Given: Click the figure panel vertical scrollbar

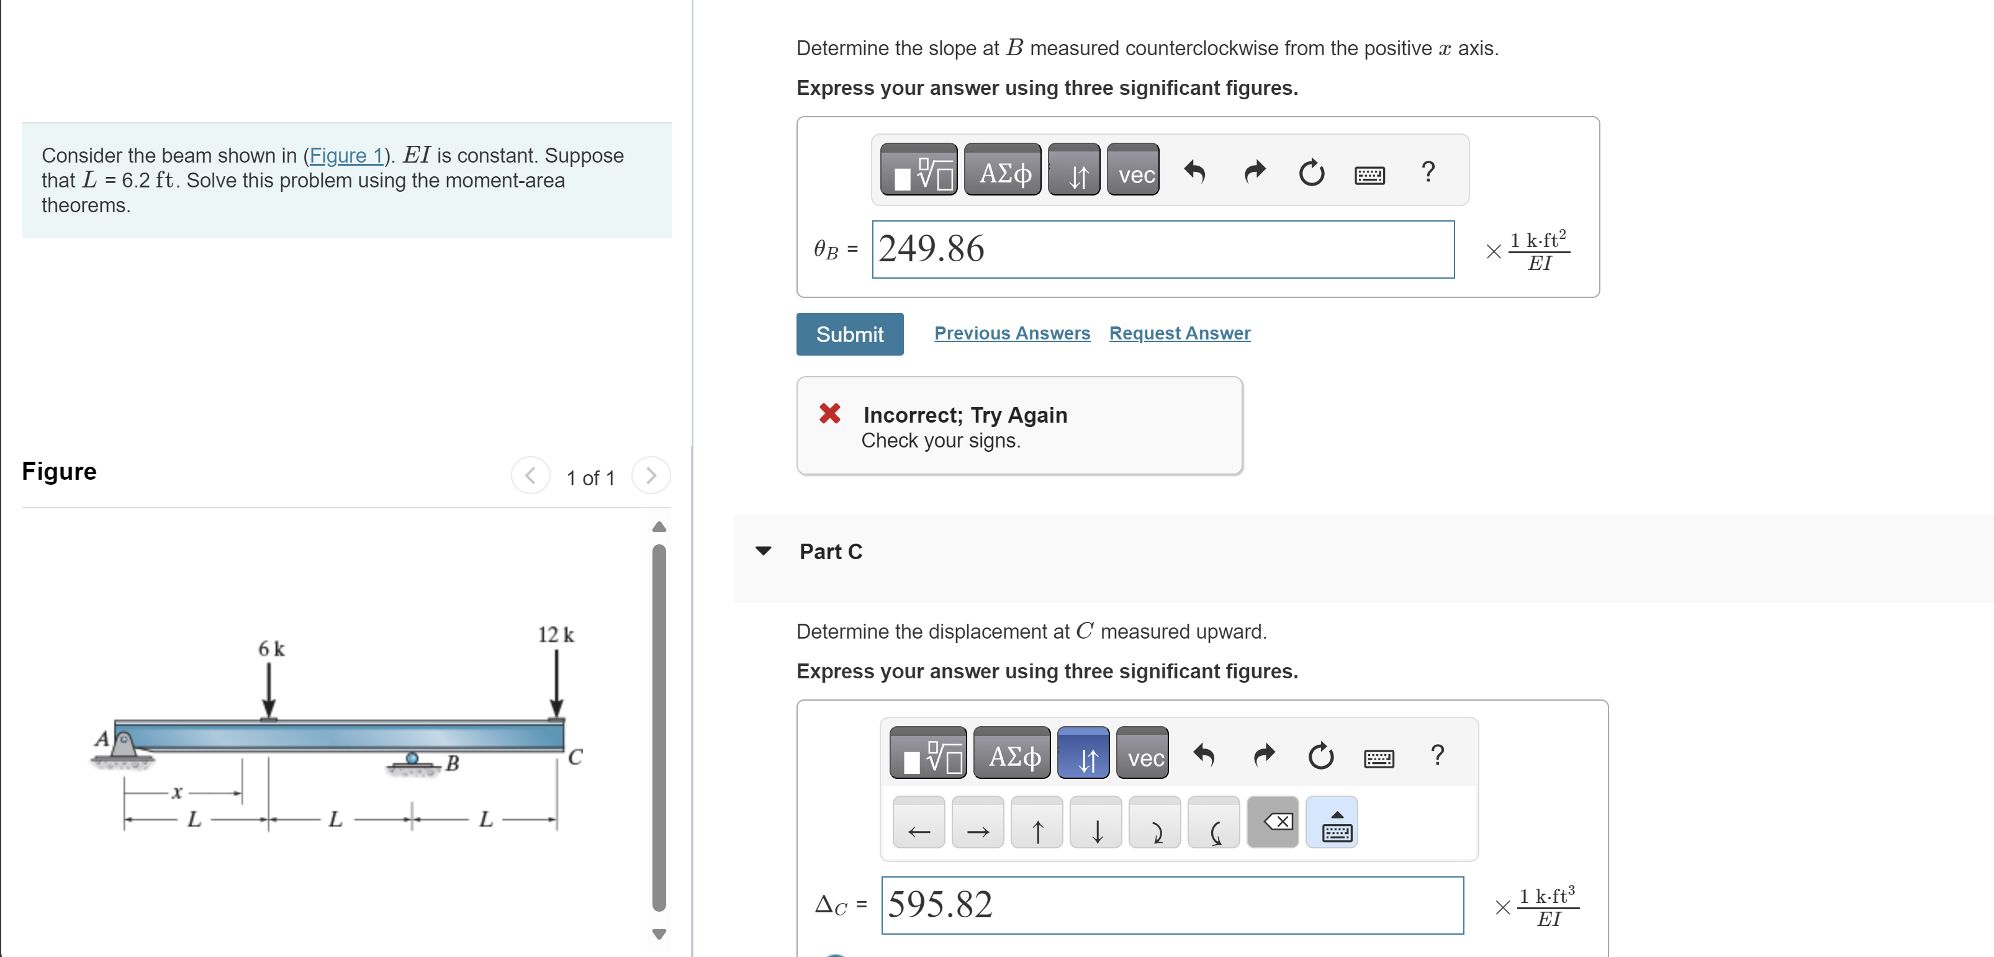Looking at the screenshot, I should point(659,727).
